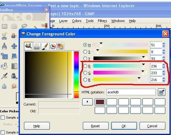171x135 pixels.
Task: Select the Free Select lasso tool
Action: point(24,26)
